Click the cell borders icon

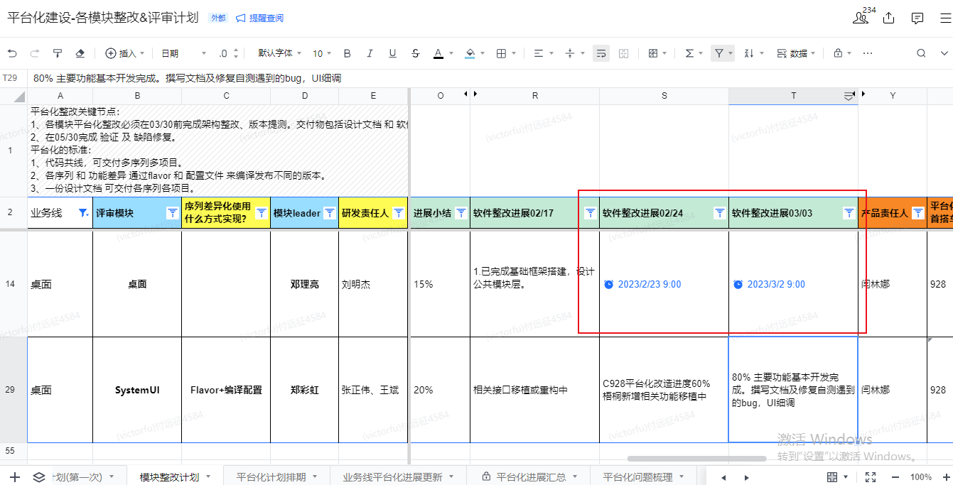click(x=501, y=53)
